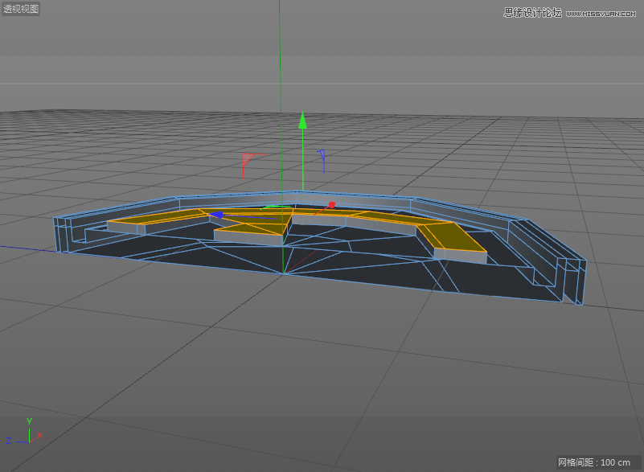Click the green arc handle at gizmo center
The height and width of the screenshot is (472, 644).
pos(276,207)
